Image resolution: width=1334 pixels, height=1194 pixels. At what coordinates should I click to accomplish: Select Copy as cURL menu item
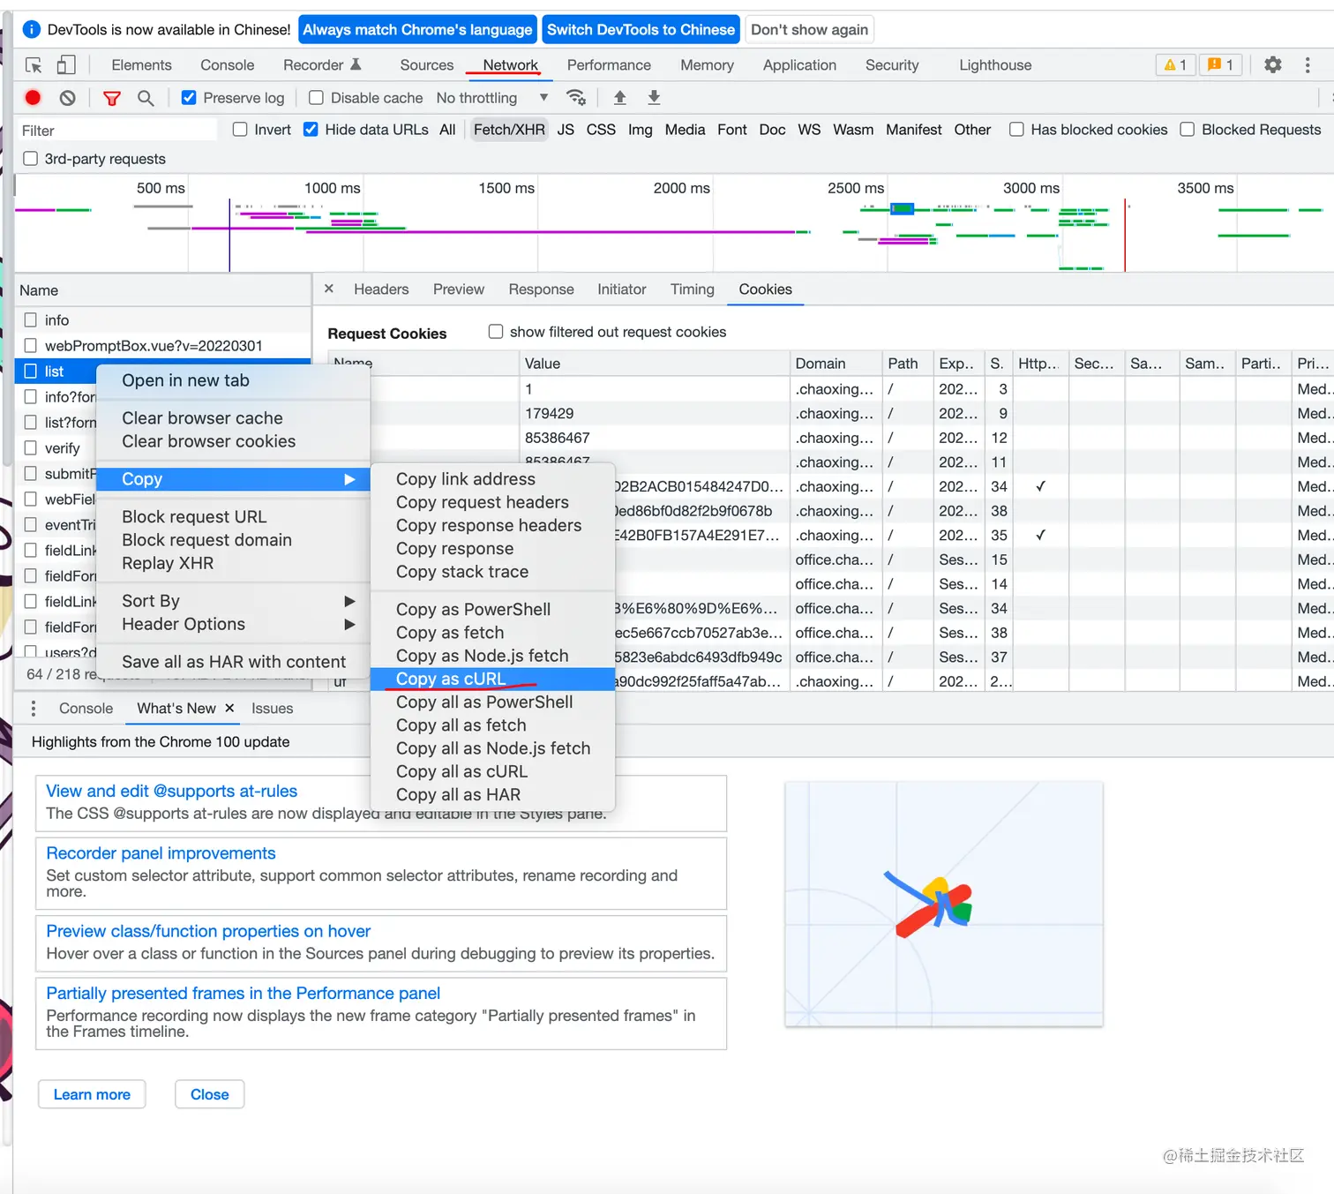[x=492, y=679]
